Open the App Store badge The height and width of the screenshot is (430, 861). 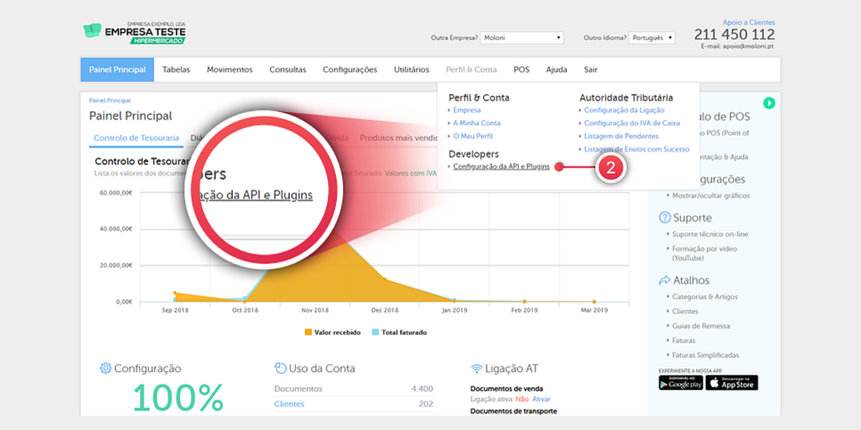732,383
